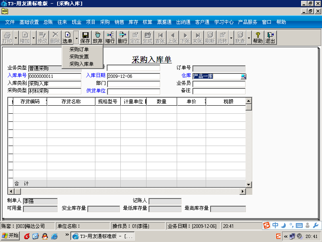322x242 pixels.
Task: Click the 选单 select-document toolbar icon
Action: (x=67, y=38)
